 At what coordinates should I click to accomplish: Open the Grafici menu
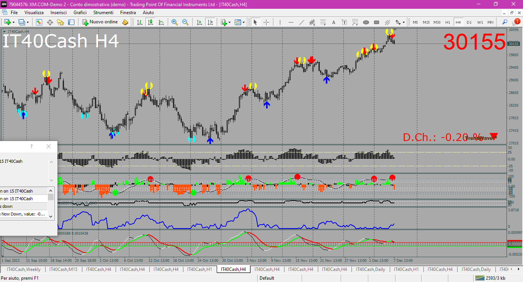(80, 13)
